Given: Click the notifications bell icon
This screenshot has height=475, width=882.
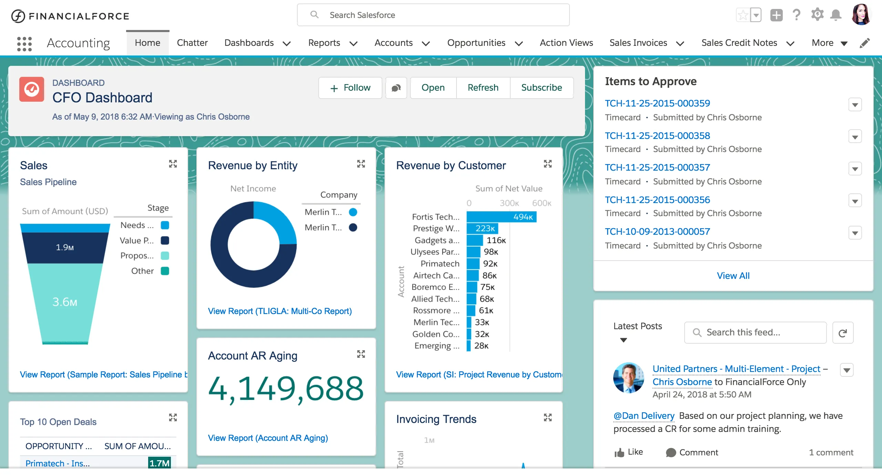Looking at the screenshot, I should pyautogui.click(x=835, y=15).
